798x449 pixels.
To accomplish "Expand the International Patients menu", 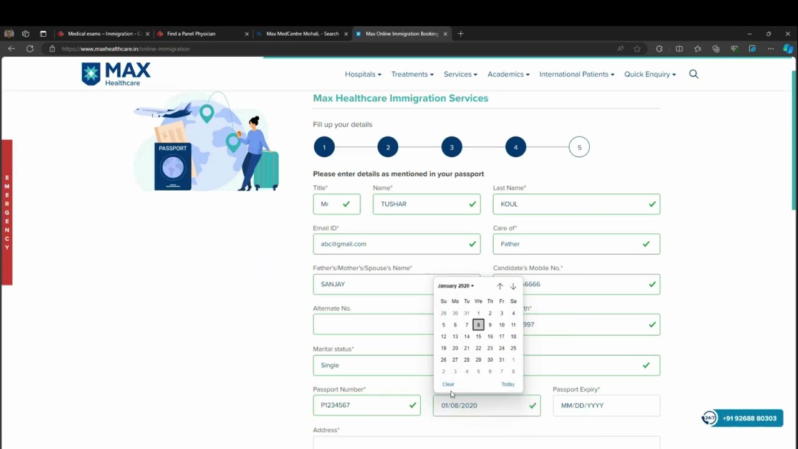I will pyautogui.click(x=577, y=74).
